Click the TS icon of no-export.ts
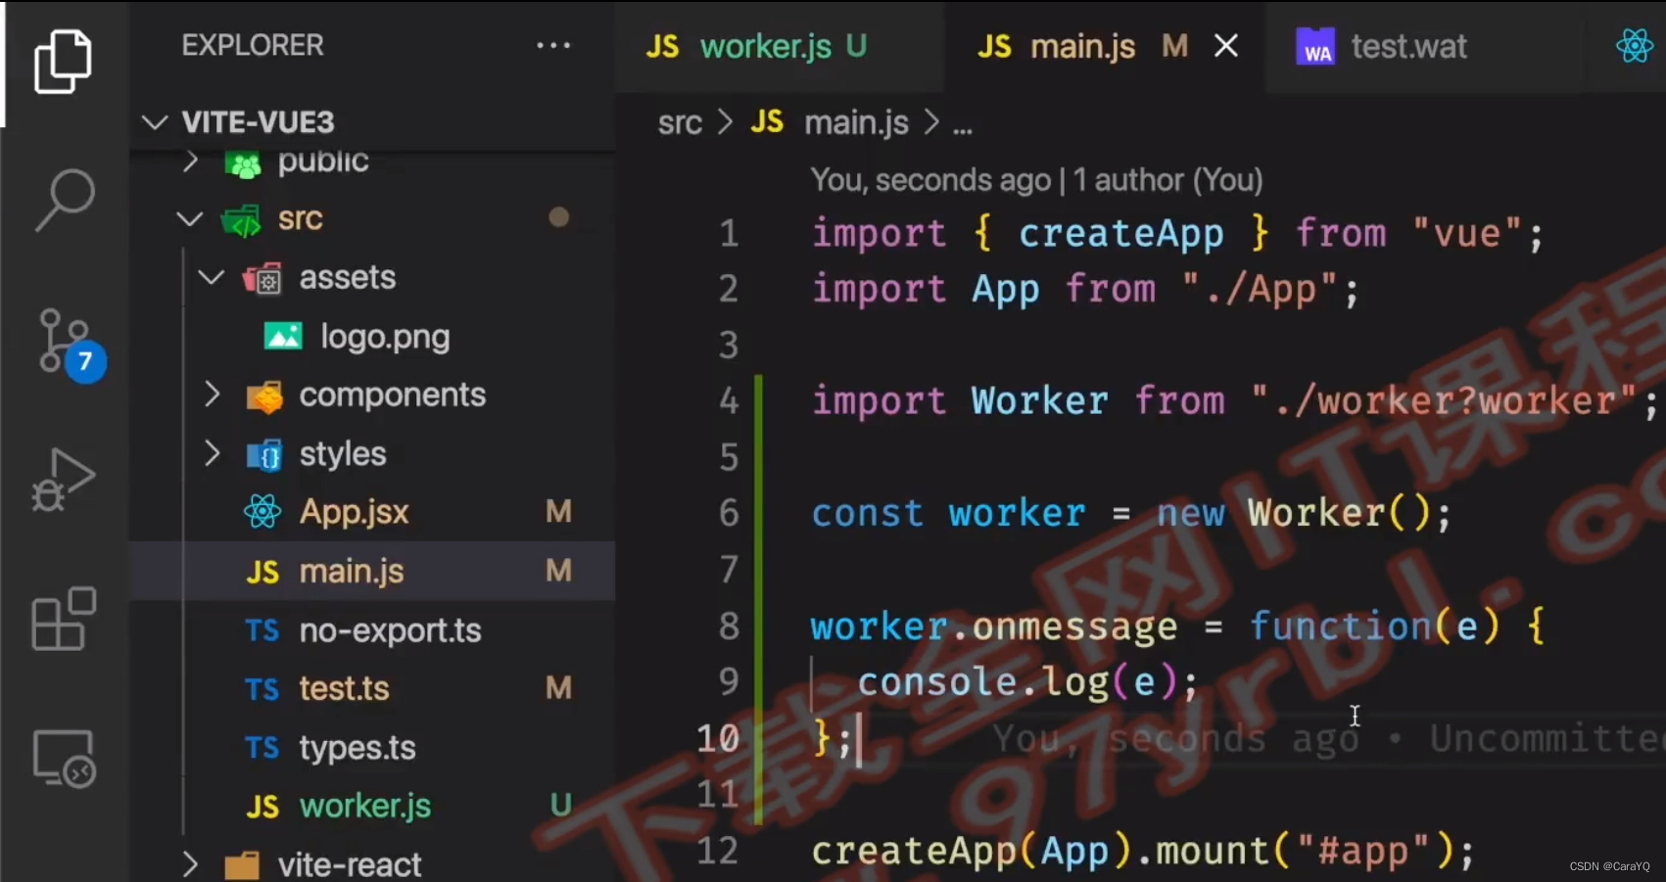The height and width of the screenshot is (882, 1666). [x=262, y=630]
